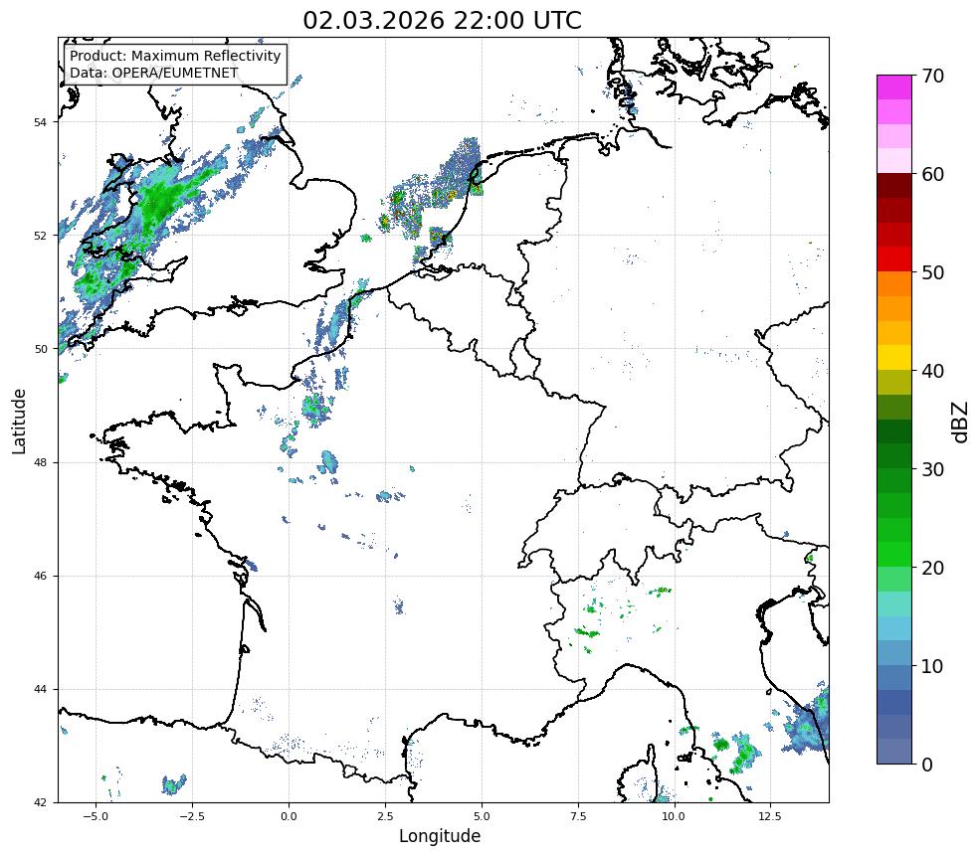
Task: Click longitude tick label 7.5
Action: [x=578, y=816]
